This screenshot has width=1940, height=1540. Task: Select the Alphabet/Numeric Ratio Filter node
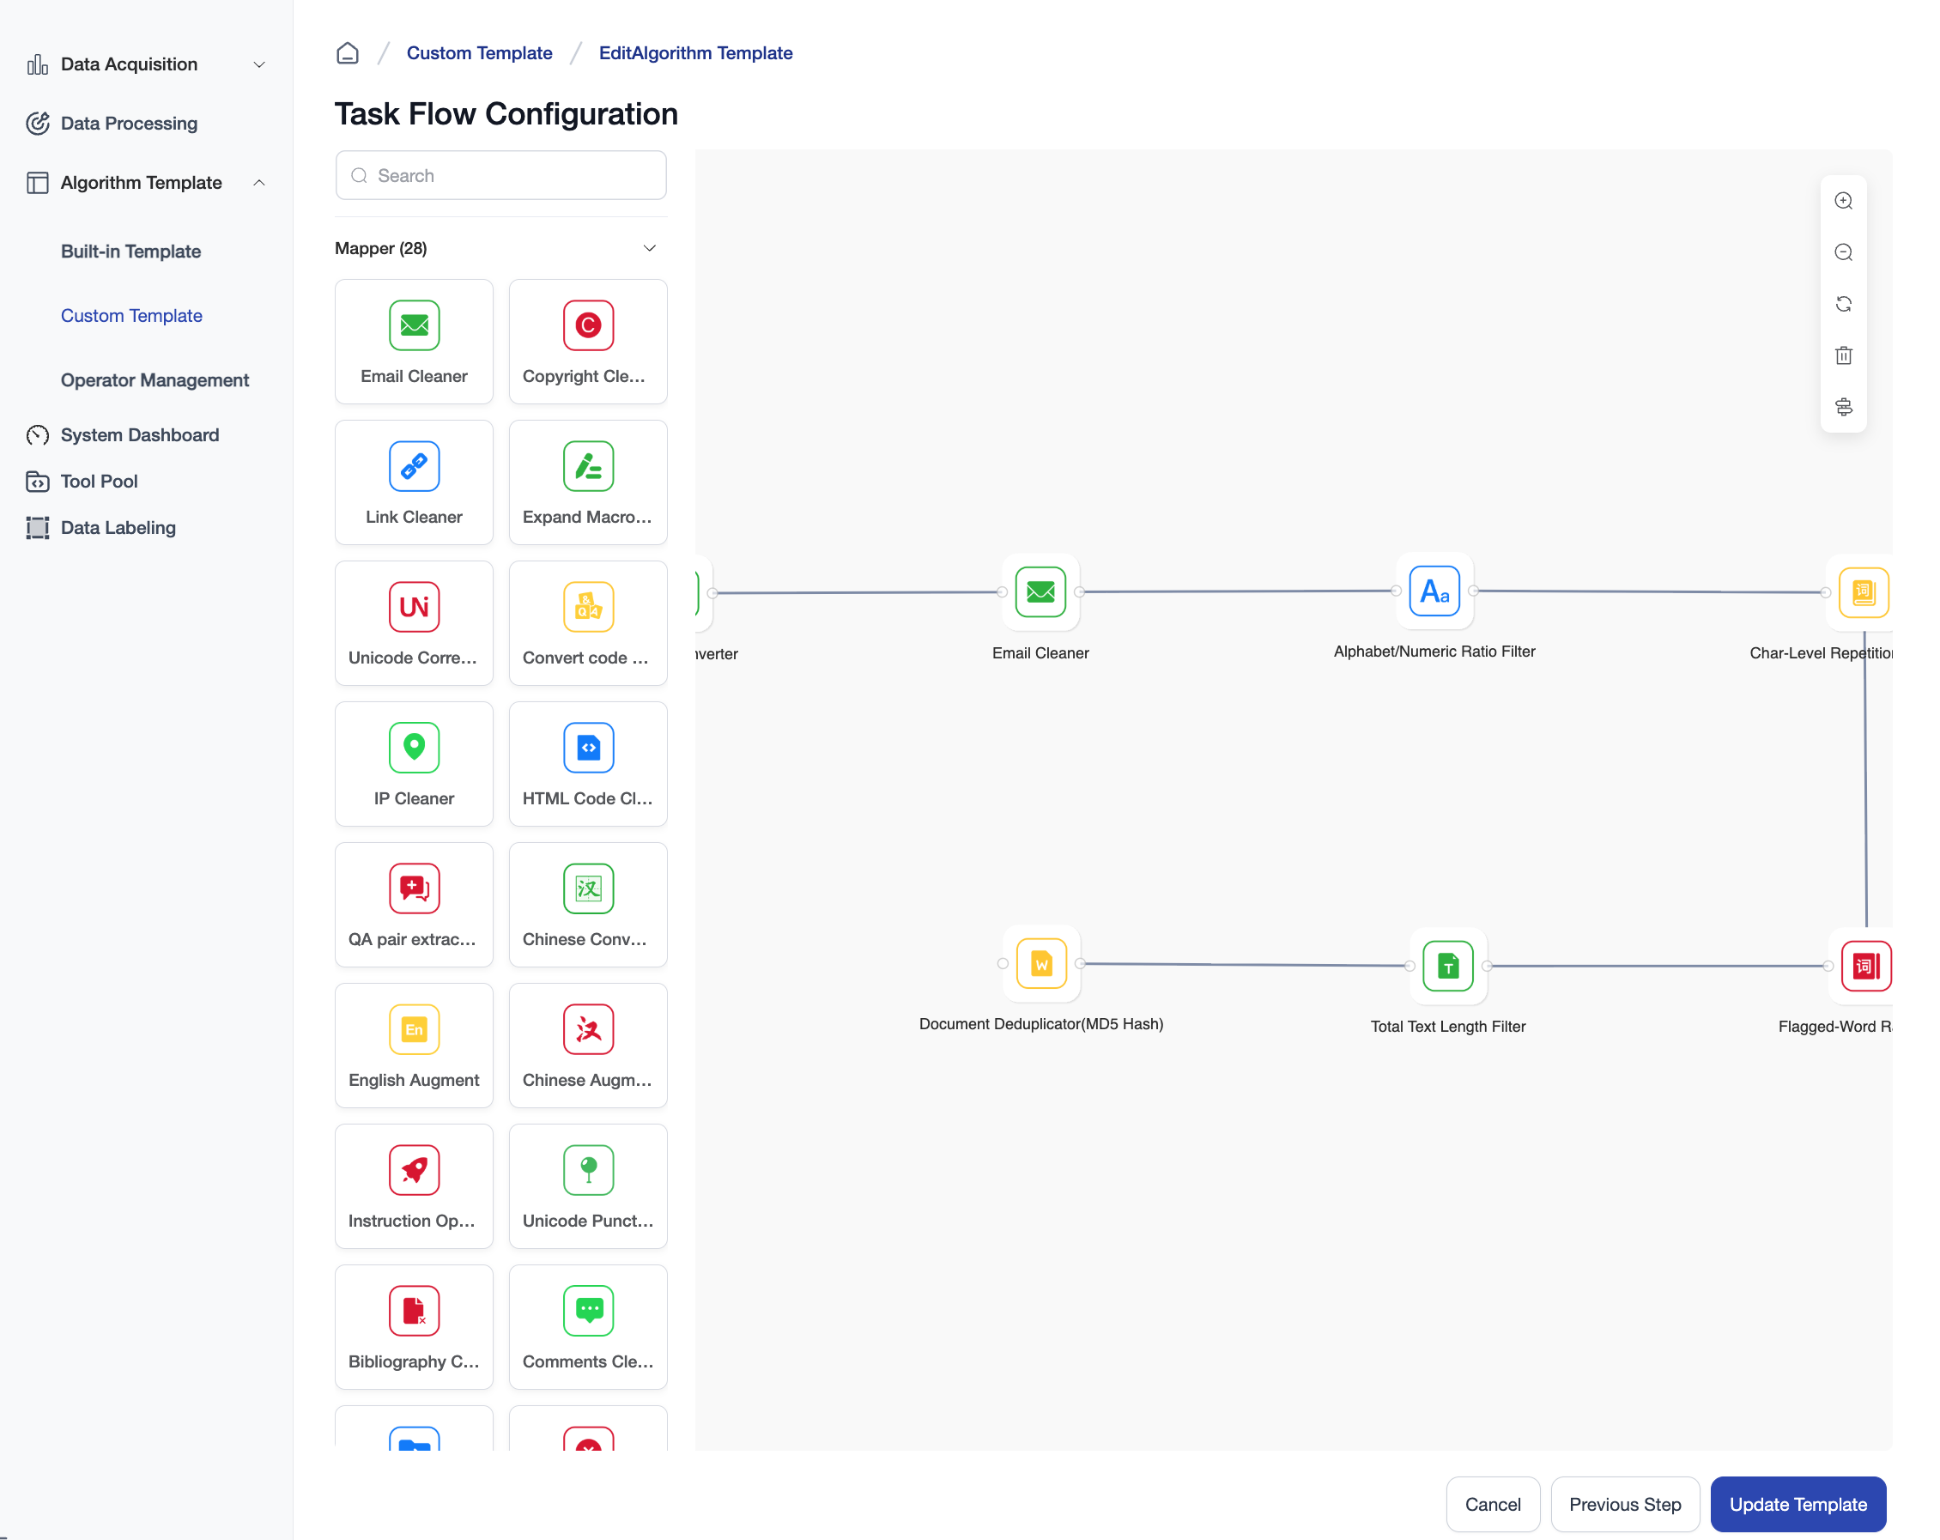pos(1434,591)
